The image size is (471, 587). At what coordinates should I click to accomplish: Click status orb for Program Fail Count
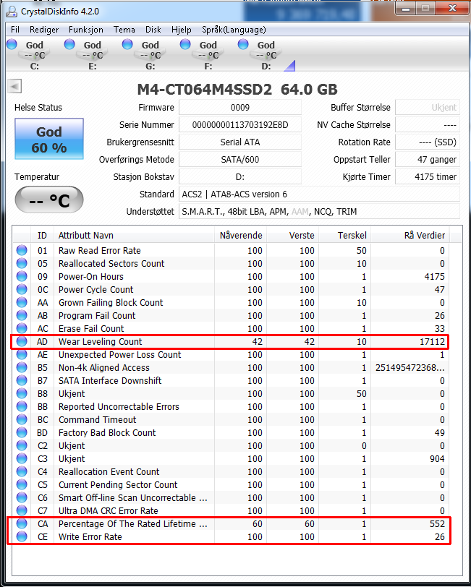click(x=22, y=315)
